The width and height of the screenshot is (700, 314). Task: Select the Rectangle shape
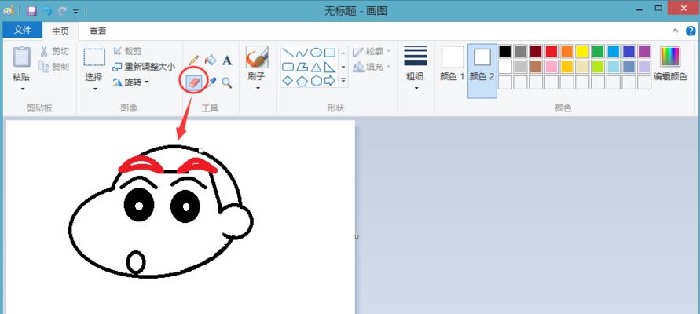point(330,53)
